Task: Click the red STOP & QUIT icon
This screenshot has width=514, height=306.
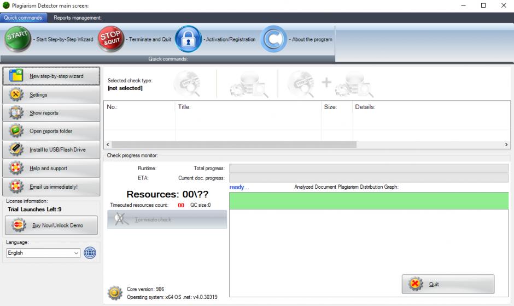Action: [x=111, y=39]
